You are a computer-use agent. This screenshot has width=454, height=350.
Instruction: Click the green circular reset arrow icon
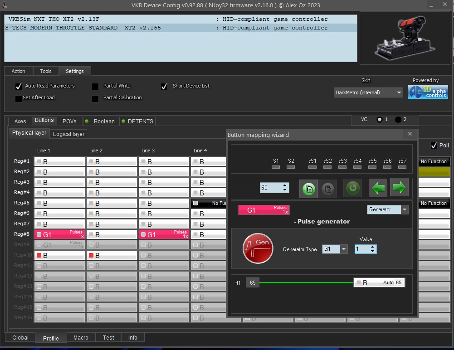coord(353,188)
